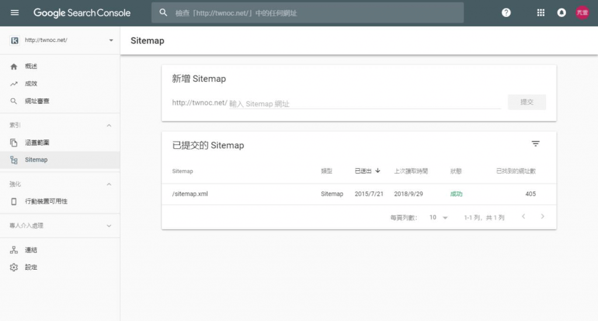Click the property favicon K icon
Screen dimensions: 598x321
click(x=15, y=40)
